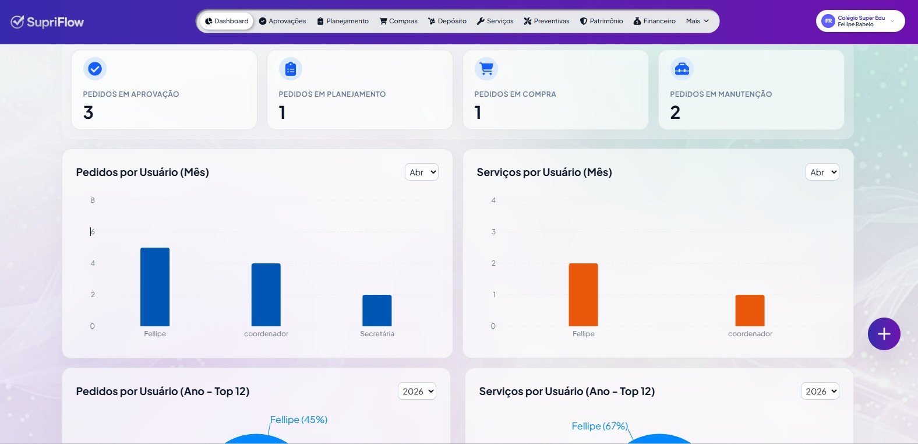Click the purple plus floating button
918x444 pixels.
[884, 334]
